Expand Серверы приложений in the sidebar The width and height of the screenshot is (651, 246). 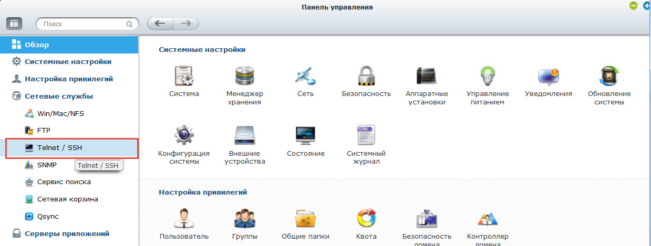[x=69, y=233]
